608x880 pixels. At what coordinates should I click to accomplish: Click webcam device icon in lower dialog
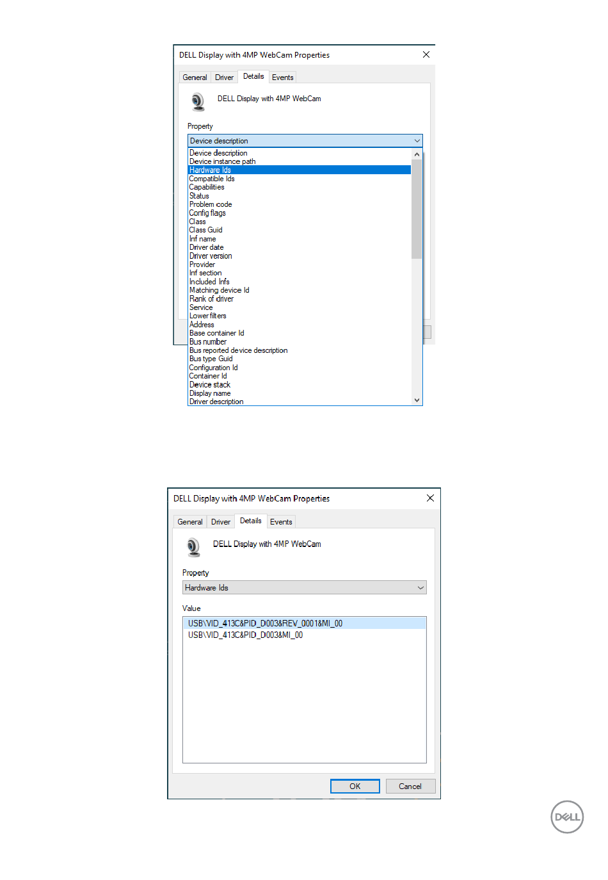click(193, 547)
